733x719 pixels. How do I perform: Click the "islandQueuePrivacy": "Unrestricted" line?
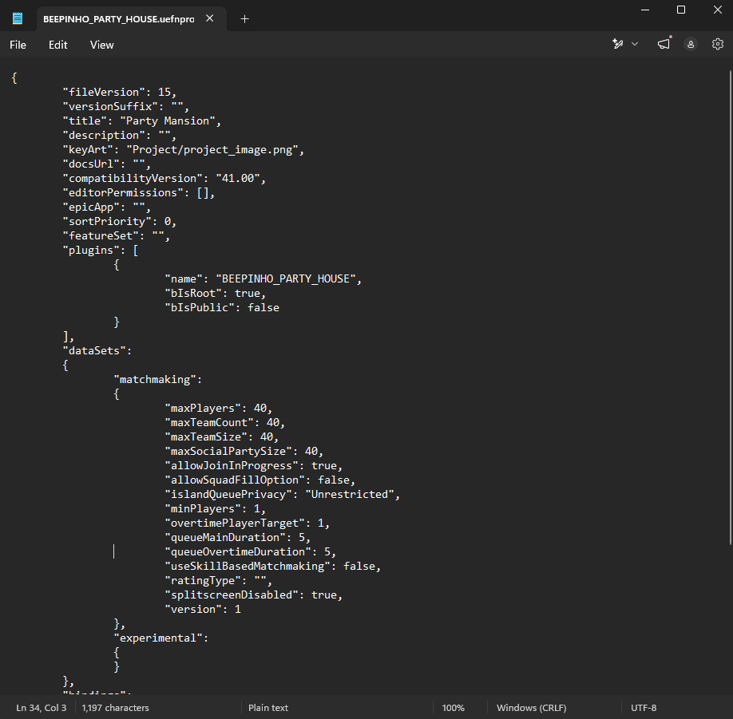(x=283, y=494)
